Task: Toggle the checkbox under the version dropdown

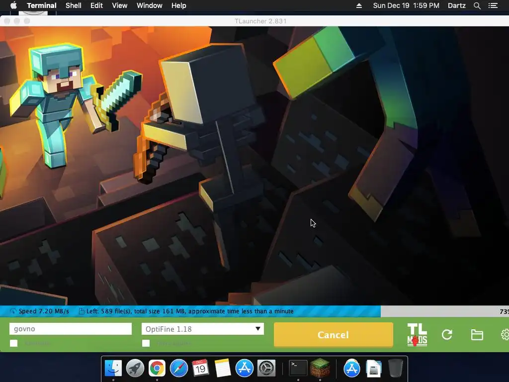Action: point(146,343)
